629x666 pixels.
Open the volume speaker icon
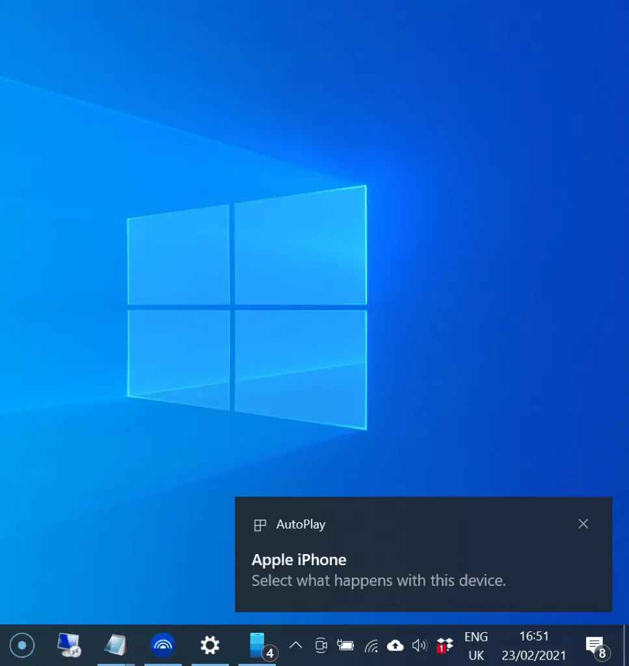click(x=420, y=645)
